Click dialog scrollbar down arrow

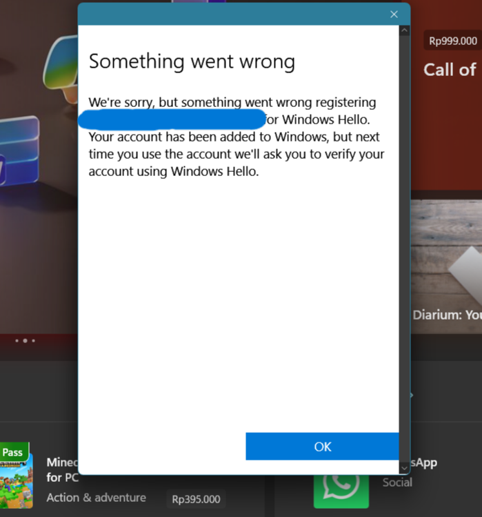tap(405, 468)
